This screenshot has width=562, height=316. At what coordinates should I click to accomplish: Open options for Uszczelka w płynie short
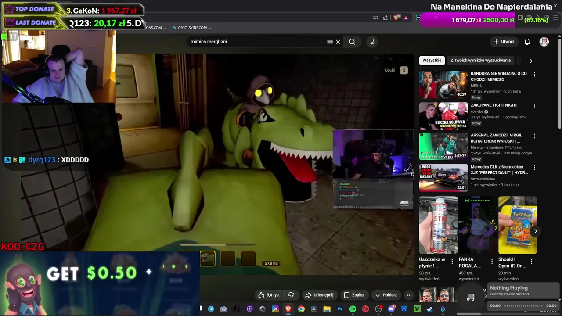click(x=452, y=262)
